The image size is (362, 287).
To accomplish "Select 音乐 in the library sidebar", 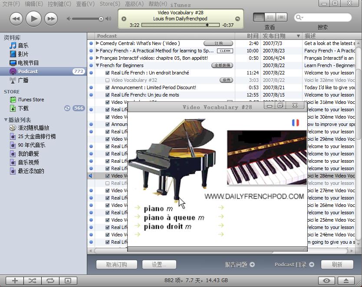I will point(43,45).
